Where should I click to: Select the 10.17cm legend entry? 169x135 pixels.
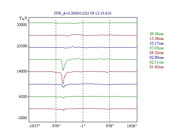click(156, 43)
